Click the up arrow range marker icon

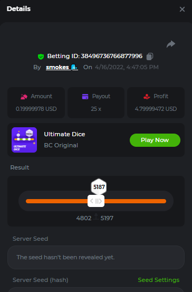(x=96, y=216)
